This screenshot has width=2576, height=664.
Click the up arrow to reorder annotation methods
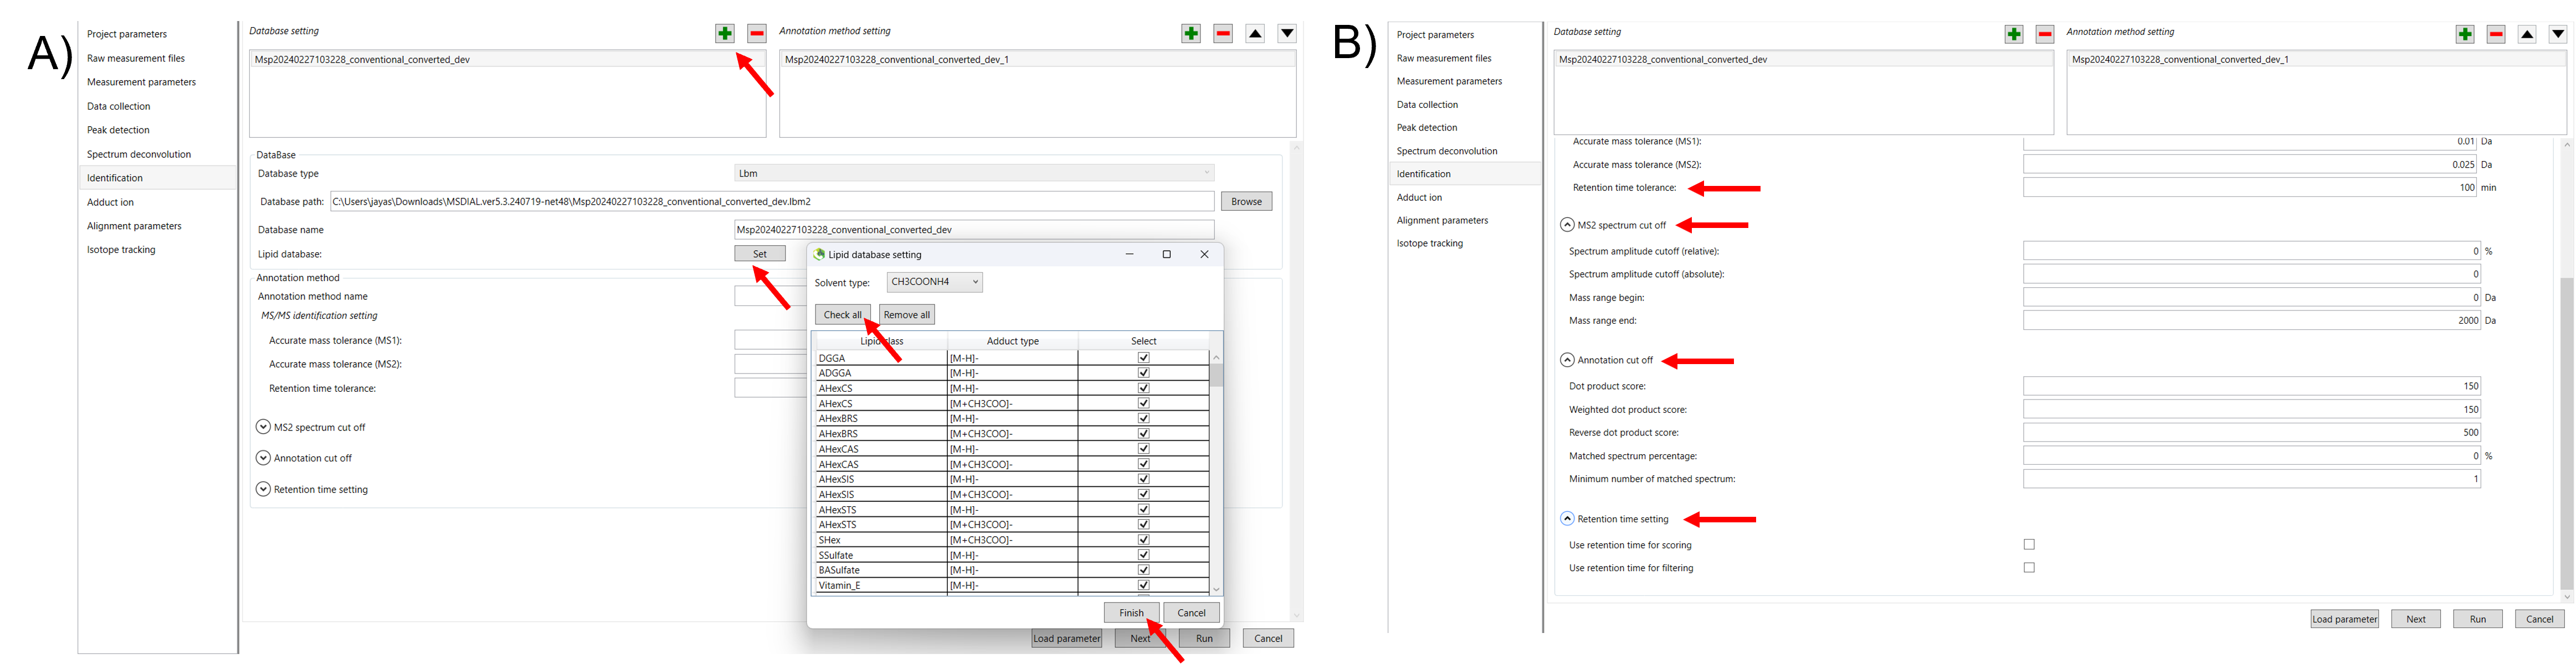(1255, 33)
